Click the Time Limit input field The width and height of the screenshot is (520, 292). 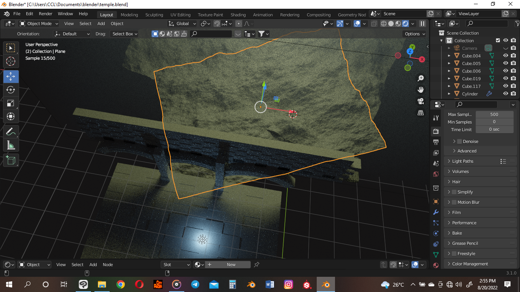[x=494, y=129]
